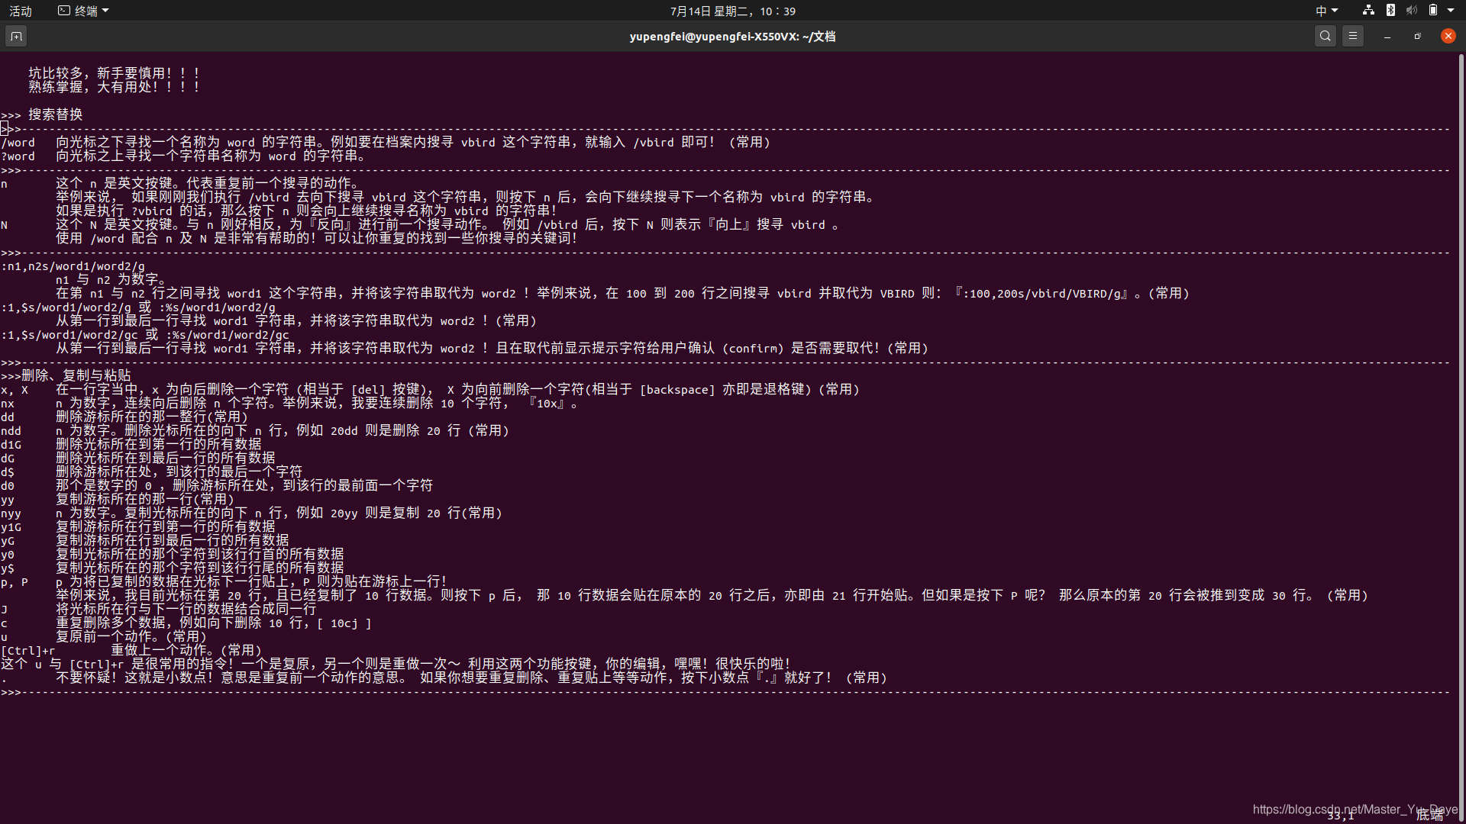This screenshot has width=1466, height=824.
Task: Open the clock showing 7月14日 星期二
Action: point(733,11)
